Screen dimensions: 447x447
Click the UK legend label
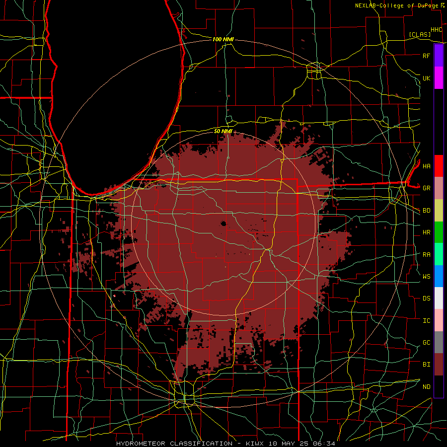coord(426,78)
